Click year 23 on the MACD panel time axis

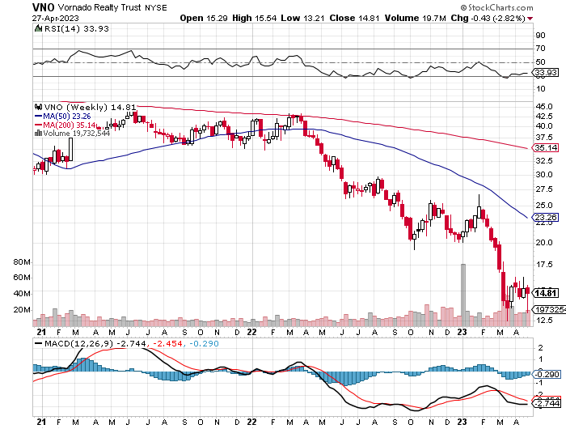[462, 422]
